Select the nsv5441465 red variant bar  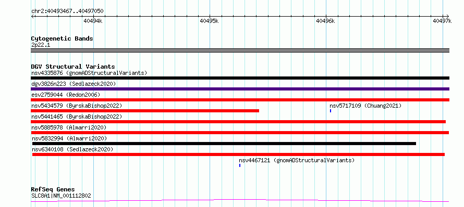[238, 122]
